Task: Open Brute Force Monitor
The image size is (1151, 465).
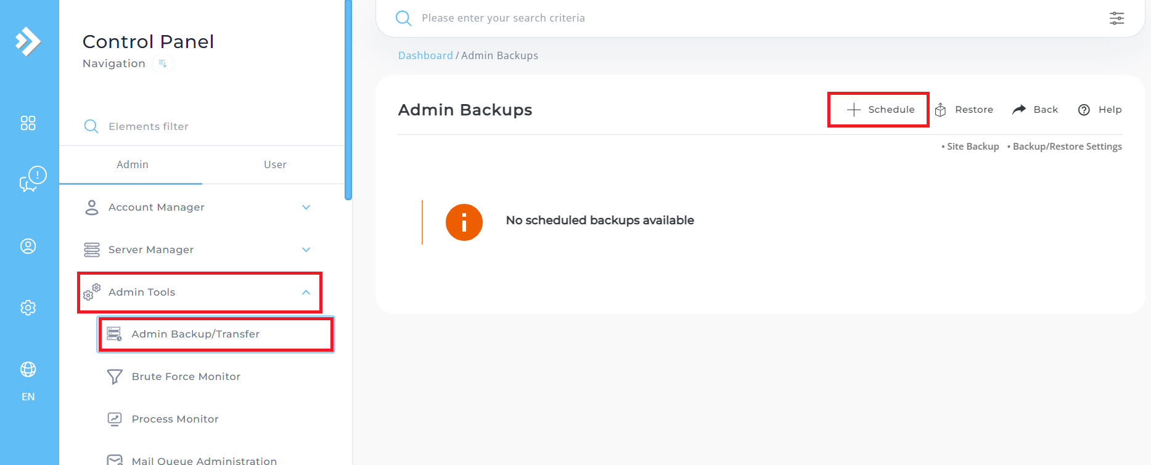Action: click(186, 376)
